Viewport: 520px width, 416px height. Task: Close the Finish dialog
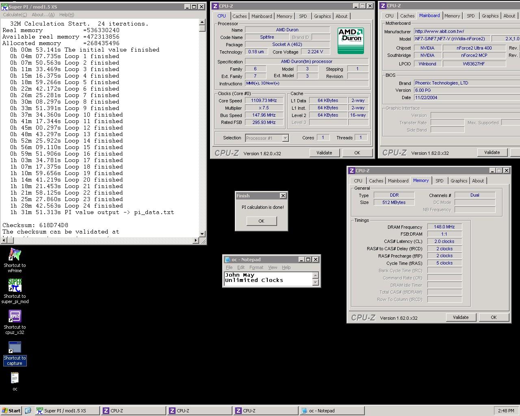283,196
